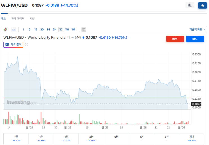The height and width of the screenshot is (145, 209).
Task: Click the info icon beside 차트 분석
Action: (26, 45)
